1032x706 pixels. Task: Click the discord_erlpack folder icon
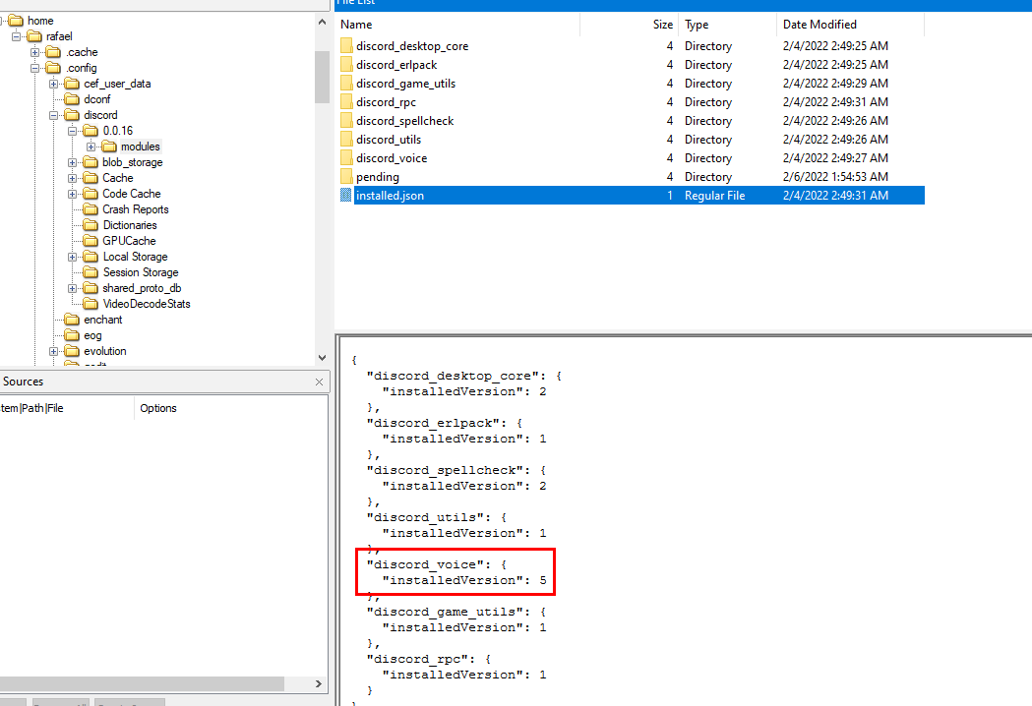coord(346,65)
